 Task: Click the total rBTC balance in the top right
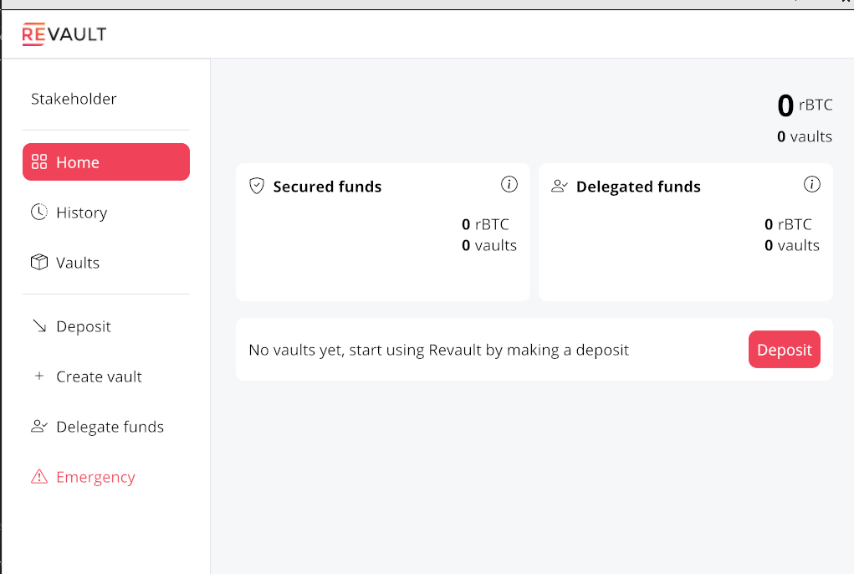click(x=803, y=105)
